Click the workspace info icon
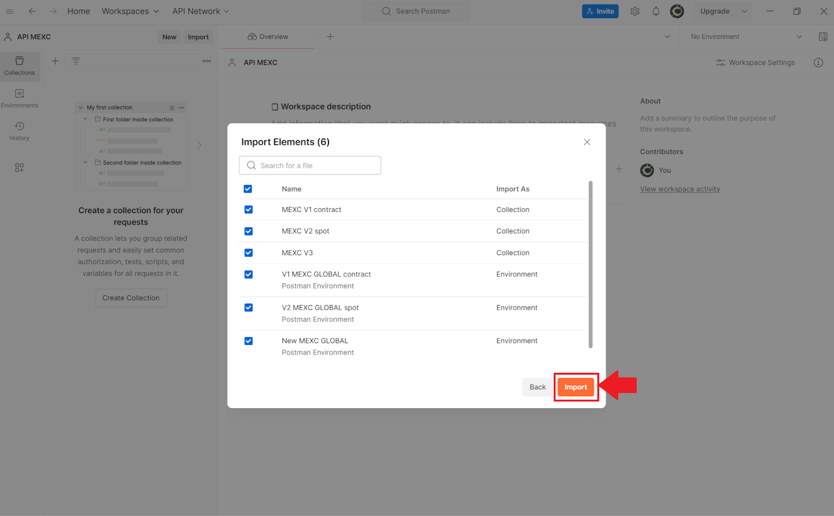The height and width of the screenshot is (516, 834). (x=818, y=62)
